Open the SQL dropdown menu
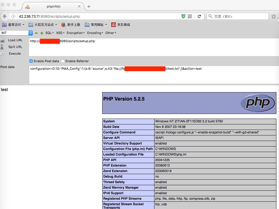Screen dimensions: 279x209 click(49, 33)
